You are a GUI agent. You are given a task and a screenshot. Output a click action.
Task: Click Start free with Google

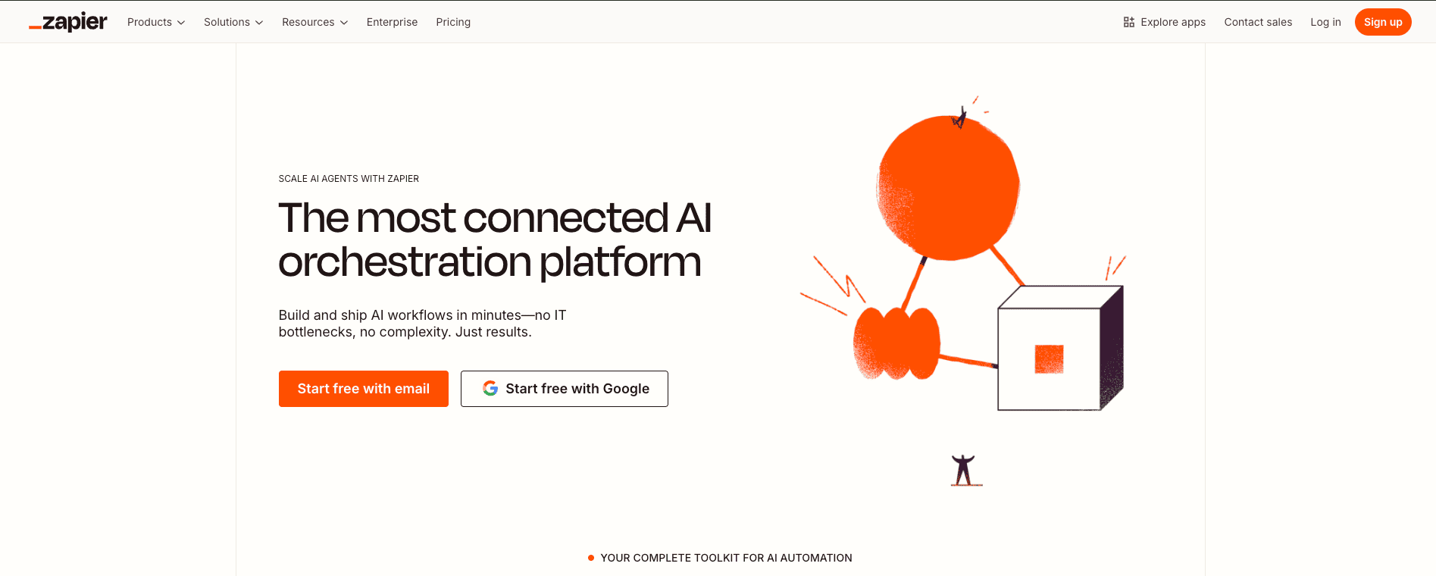564,388
